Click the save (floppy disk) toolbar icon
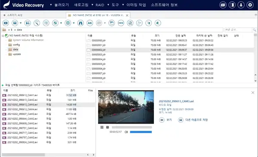 pos(15,23)
